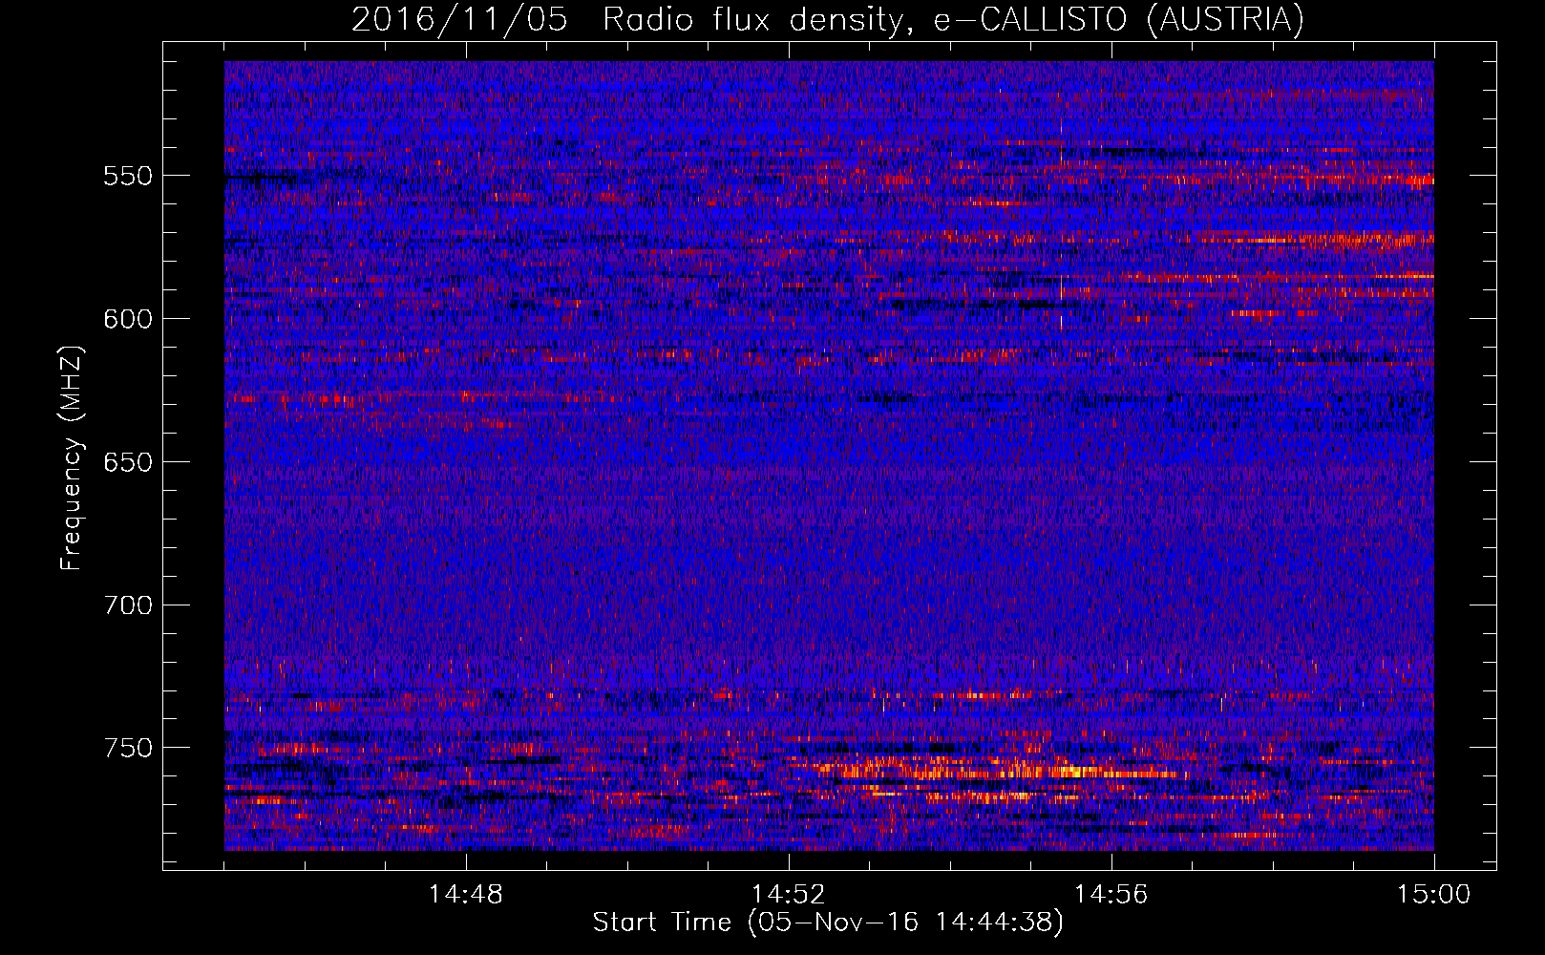The height and width of the screenshot is (955, 1545).
Task: Select the 'Frequency (MHZ)' axis label
Action: (x=72, y=457)
